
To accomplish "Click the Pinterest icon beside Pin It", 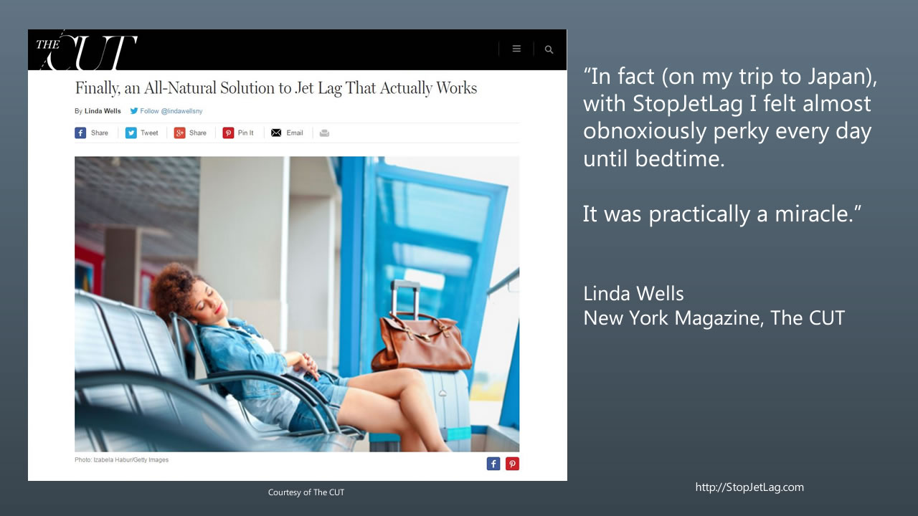I will (228, 133).
